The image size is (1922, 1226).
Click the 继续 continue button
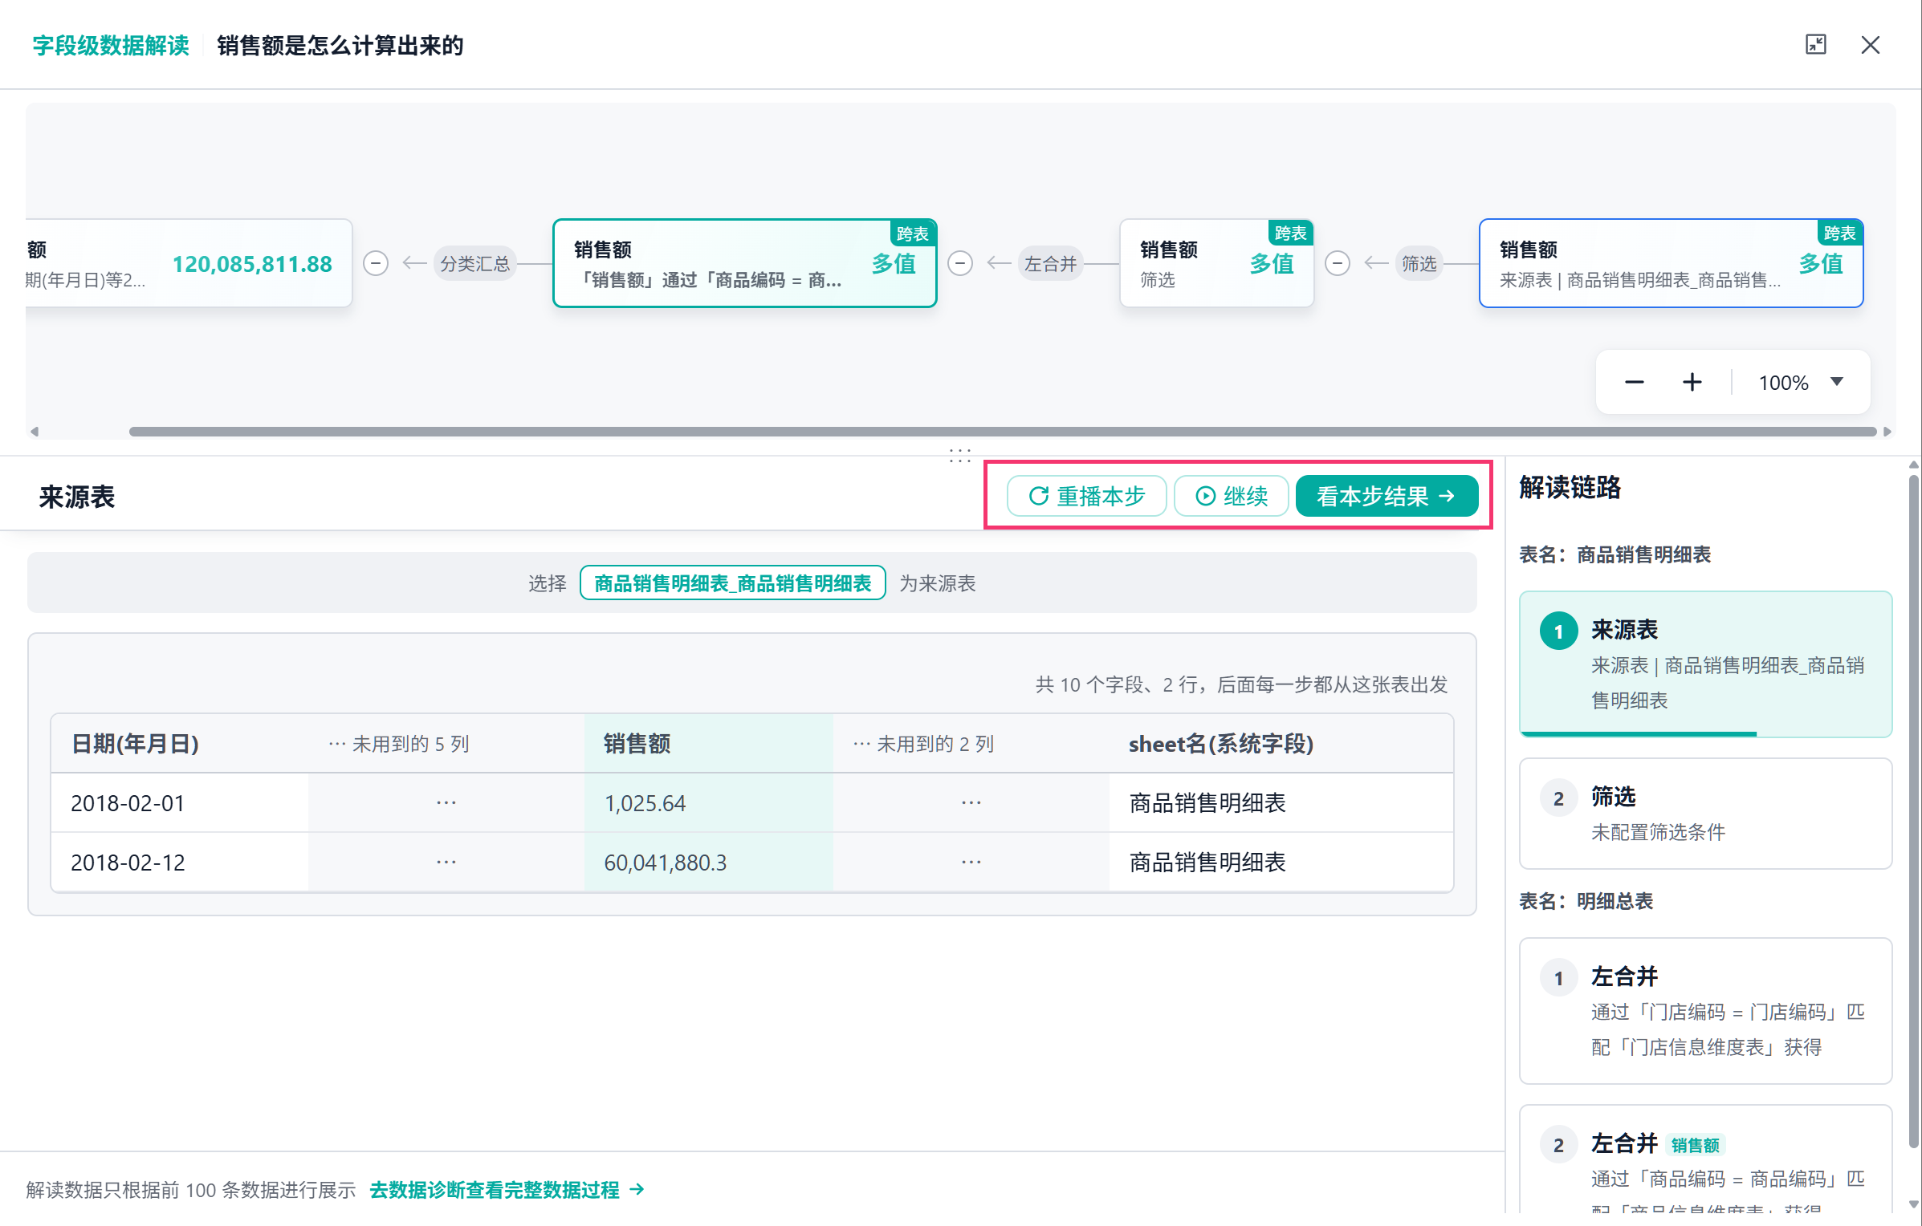pyautogui.click(x=1232, y=496)
